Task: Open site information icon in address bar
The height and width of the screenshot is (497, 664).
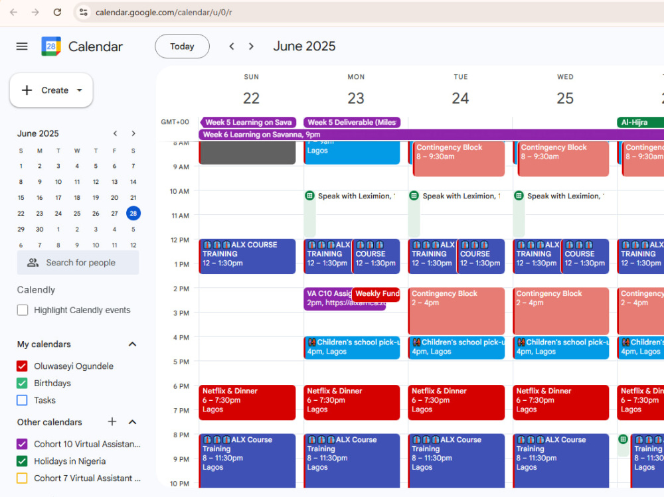Action: tap(84, 13)
